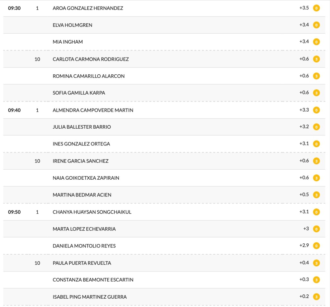Select Naia Goikoetxea Zapirain's name

tap(86, 178)
